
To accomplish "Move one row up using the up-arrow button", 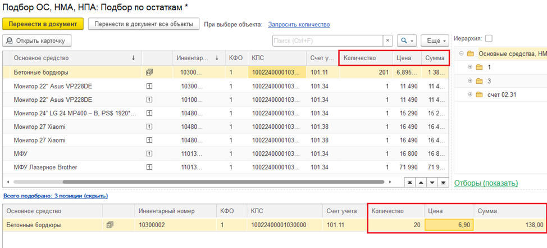I will pyautogui.click(x=421, y=182).
